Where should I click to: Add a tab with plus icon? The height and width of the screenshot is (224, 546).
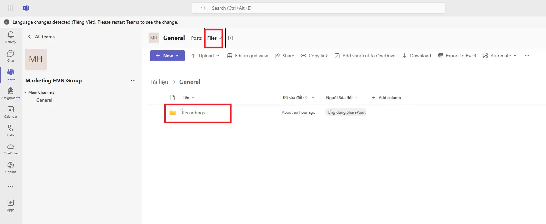click(231, 38)
